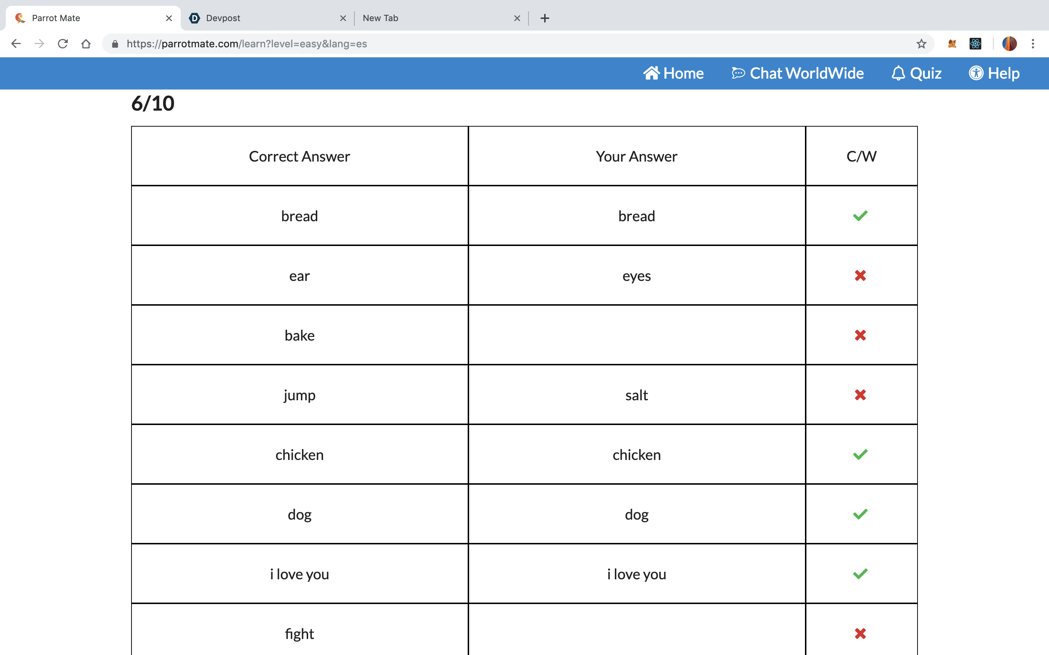Open the Chrome profile avatar

(1009, 44)
